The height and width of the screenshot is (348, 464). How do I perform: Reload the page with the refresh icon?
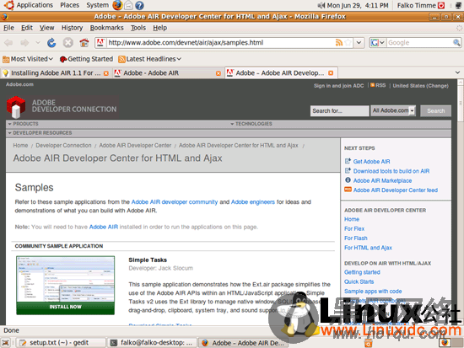51,43
